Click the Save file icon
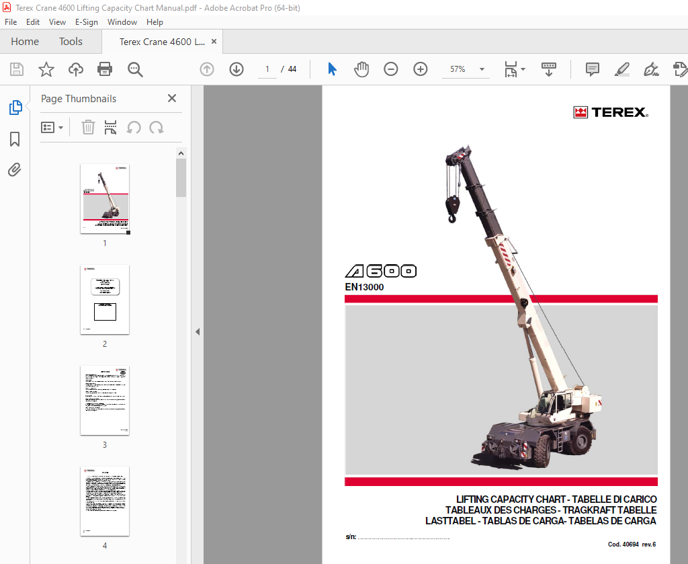 (17, 69)
